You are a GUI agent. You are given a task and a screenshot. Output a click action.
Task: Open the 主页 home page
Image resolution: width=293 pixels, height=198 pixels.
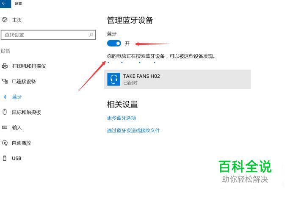[x=17, y=20]
